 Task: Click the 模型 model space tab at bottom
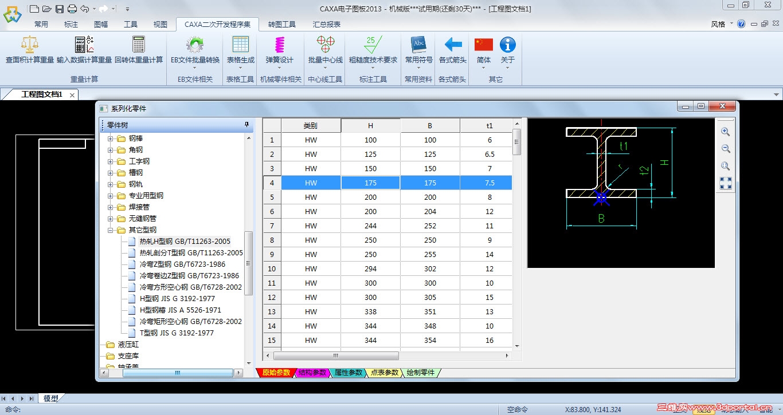(51, 398)
